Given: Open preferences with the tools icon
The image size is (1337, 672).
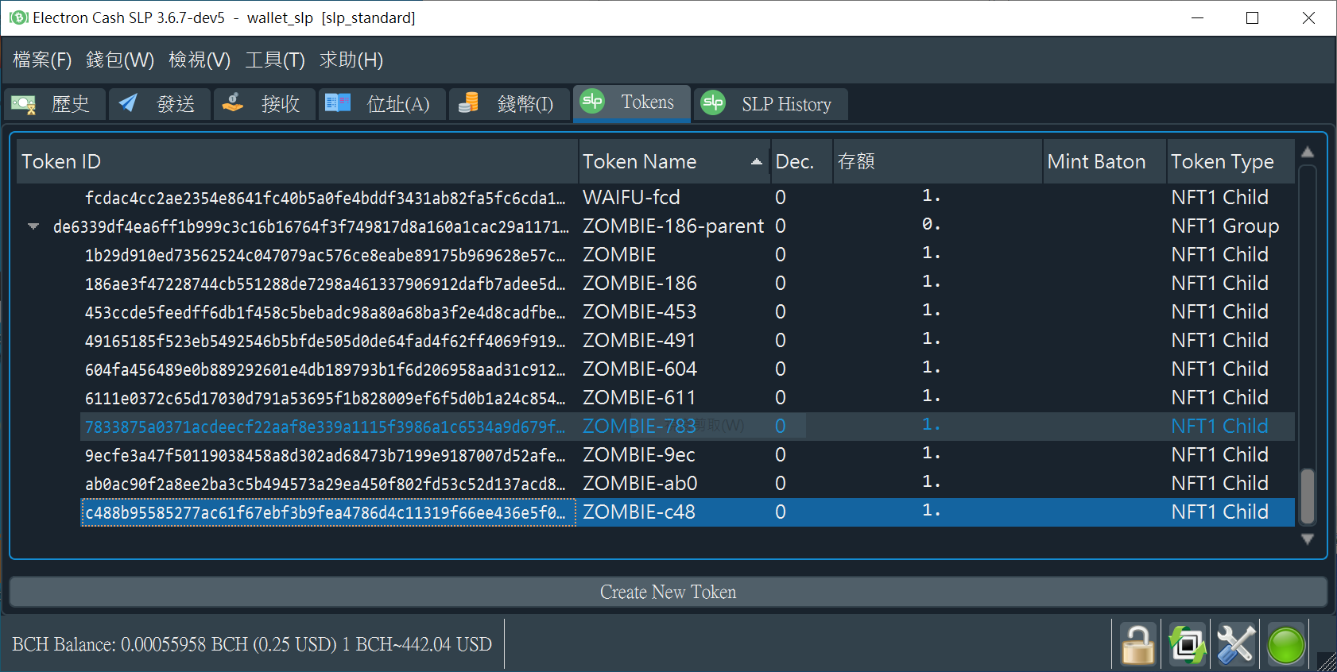Looking at the screenshot, I should coord(1236,644).
